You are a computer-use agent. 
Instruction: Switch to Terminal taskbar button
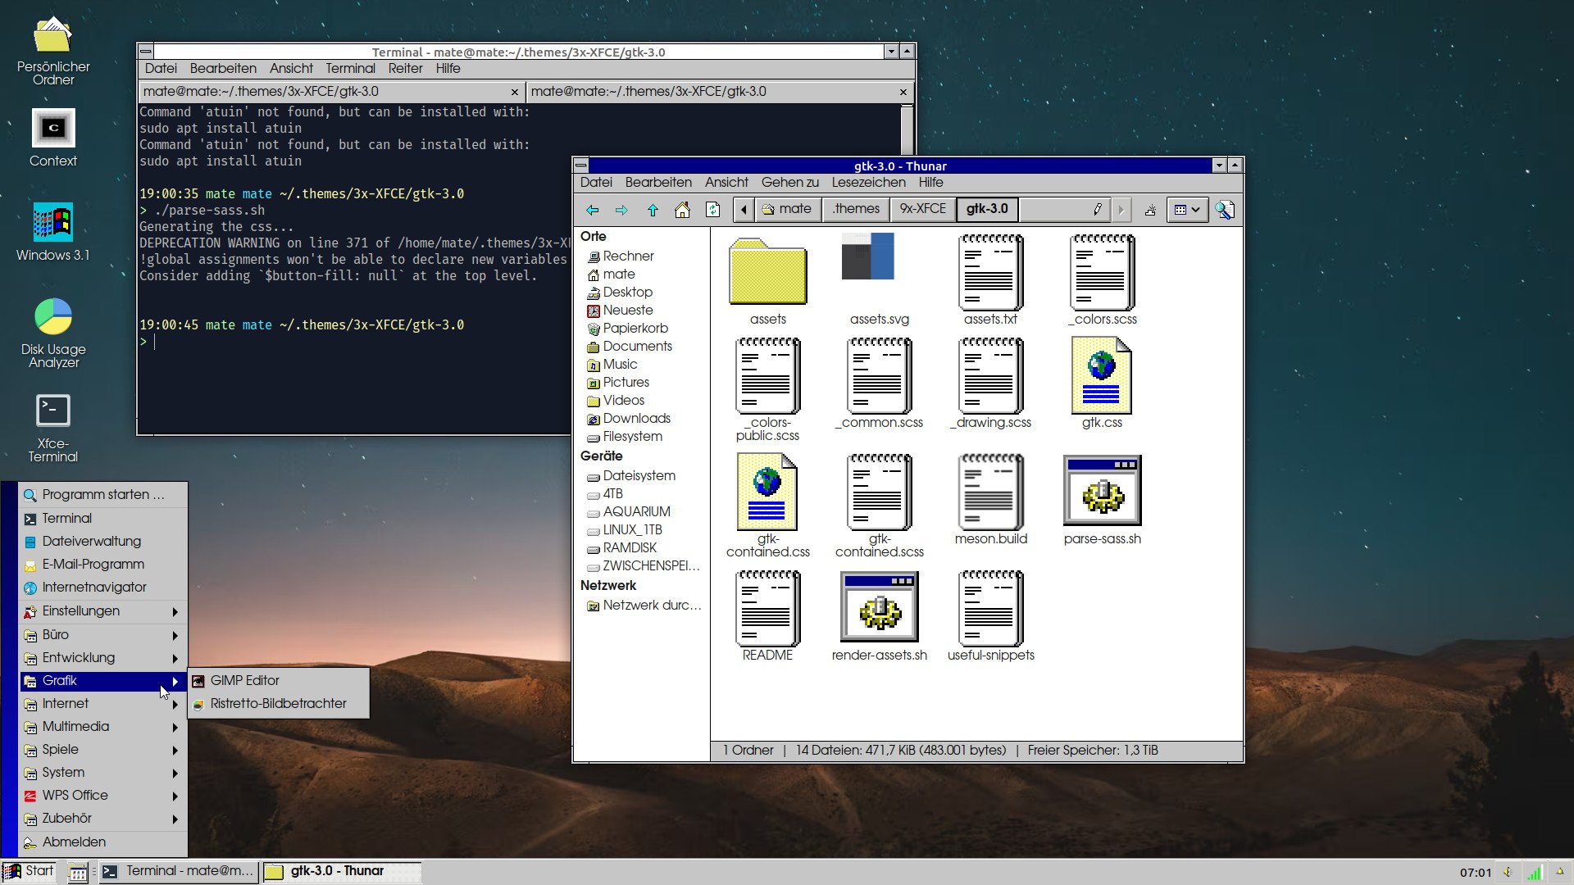pos(179,871)
